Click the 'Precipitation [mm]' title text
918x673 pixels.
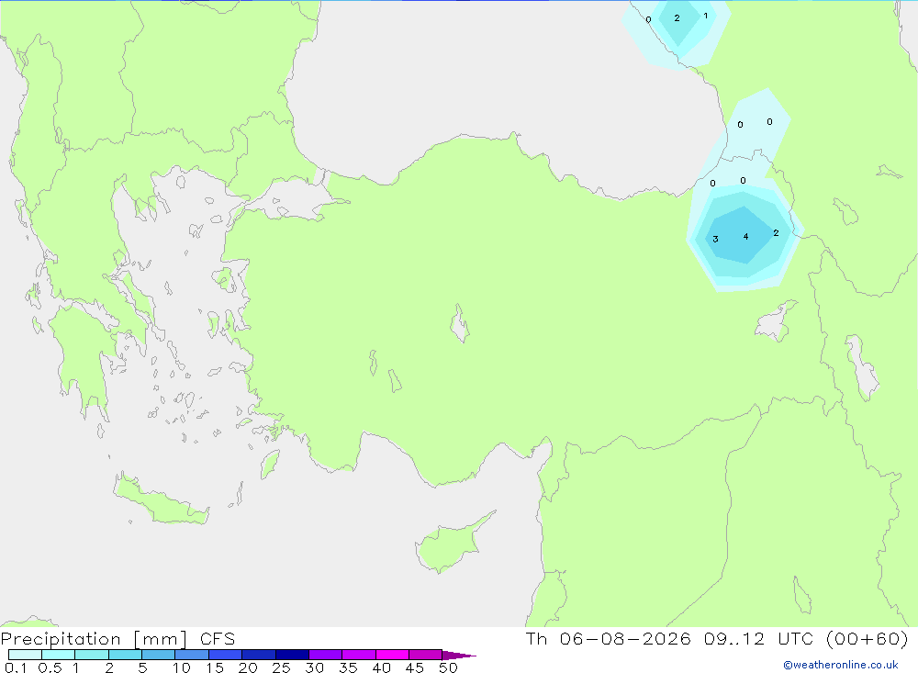click(94, 639)
